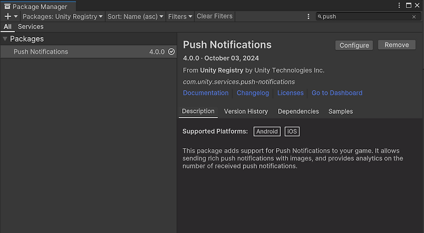Screen dimensions: 424x233
Task: Select the Push Notifications package row
Action: pos(89,51)
